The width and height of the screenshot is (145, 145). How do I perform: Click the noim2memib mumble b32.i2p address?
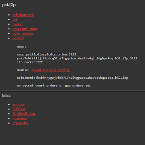tap(72, 78)
